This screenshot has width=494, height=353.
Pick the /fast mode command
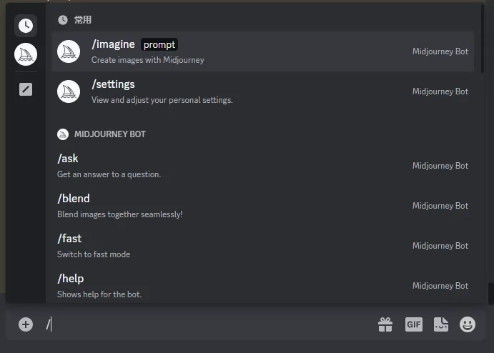[262, 246]
